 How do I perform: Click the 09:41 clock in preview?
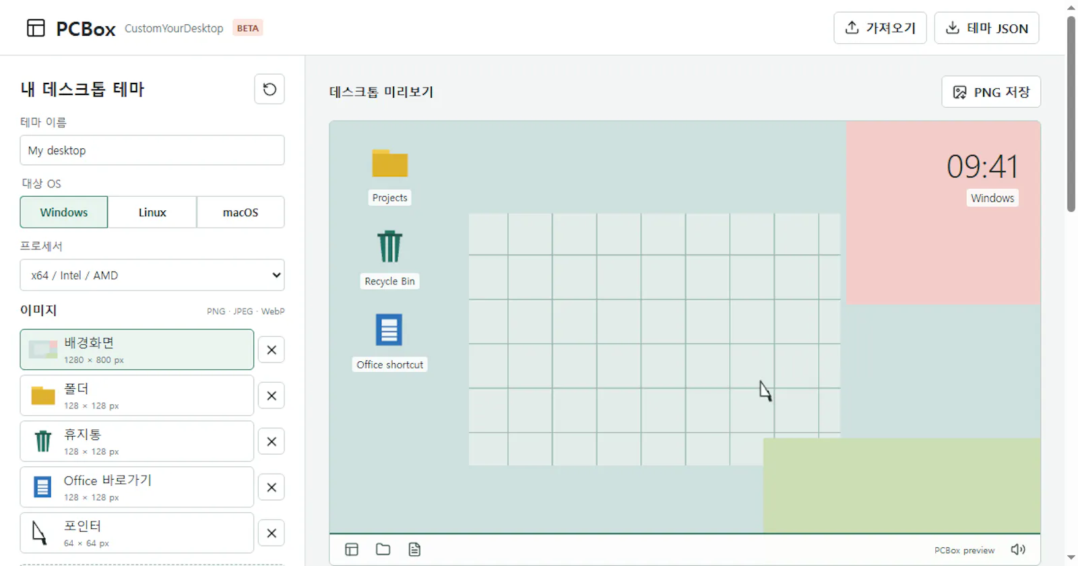pyautogui.click(x=982, y=166)
